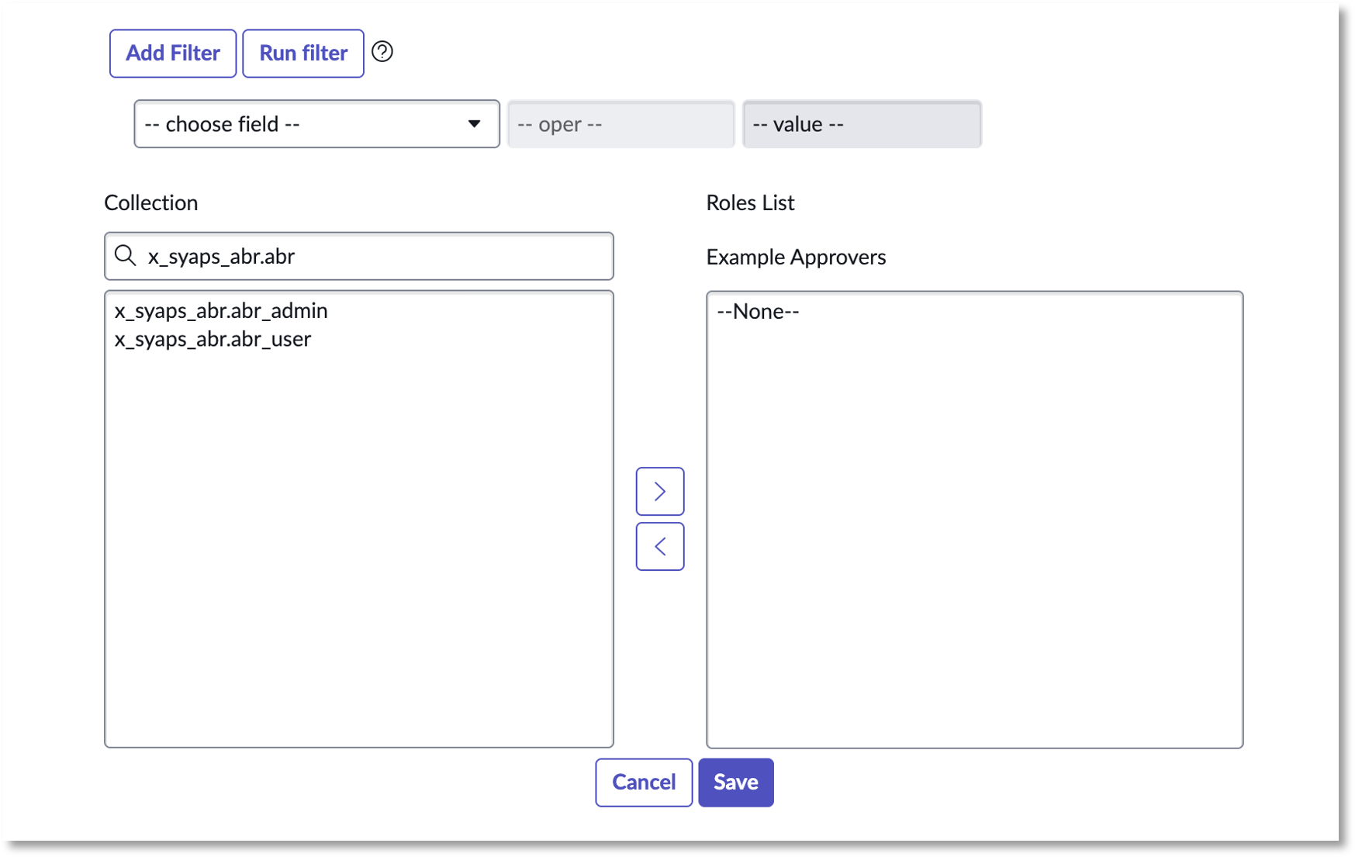The height and width of the screenshot is (857, 1355).
Task: Click the magnifier icon in Collection search
Action: click(x=125, y=255)
